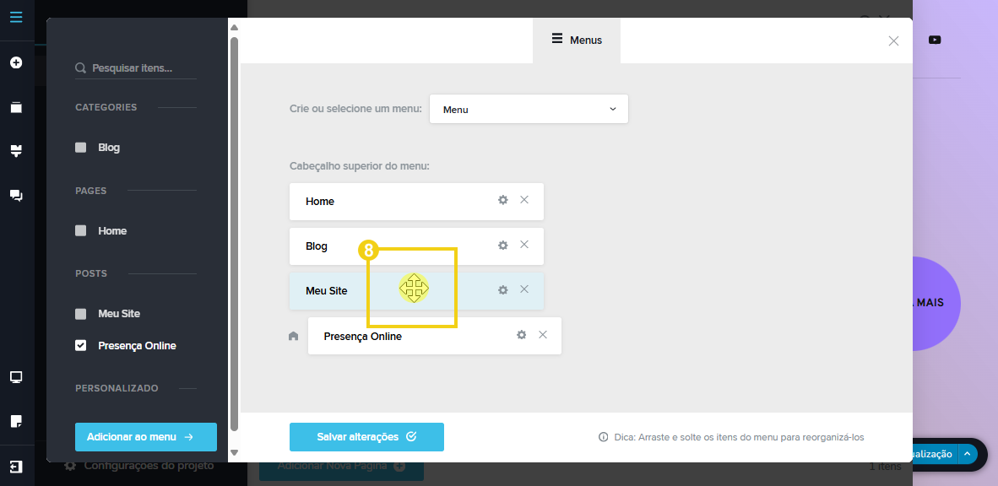Click the desktop monitor preview icon
998x486 pixels.
click(x=16, y=377)
